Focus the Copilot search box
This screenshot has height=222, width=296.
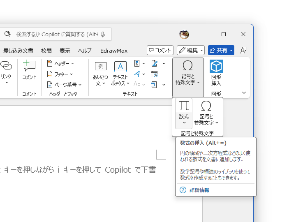55,34
